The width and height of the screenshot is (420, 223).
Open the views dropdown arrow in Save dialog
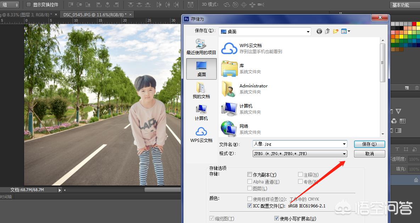point(349,31)
